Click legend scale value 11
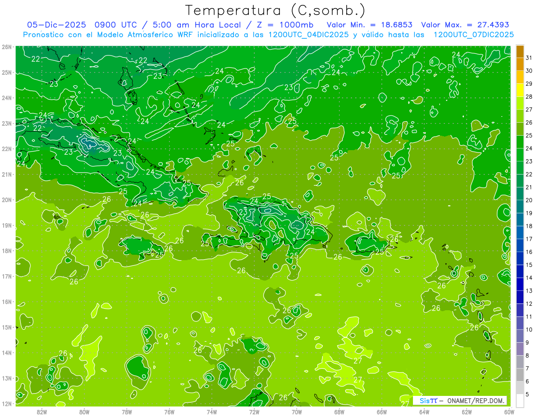541x418 pixels. 529,317
